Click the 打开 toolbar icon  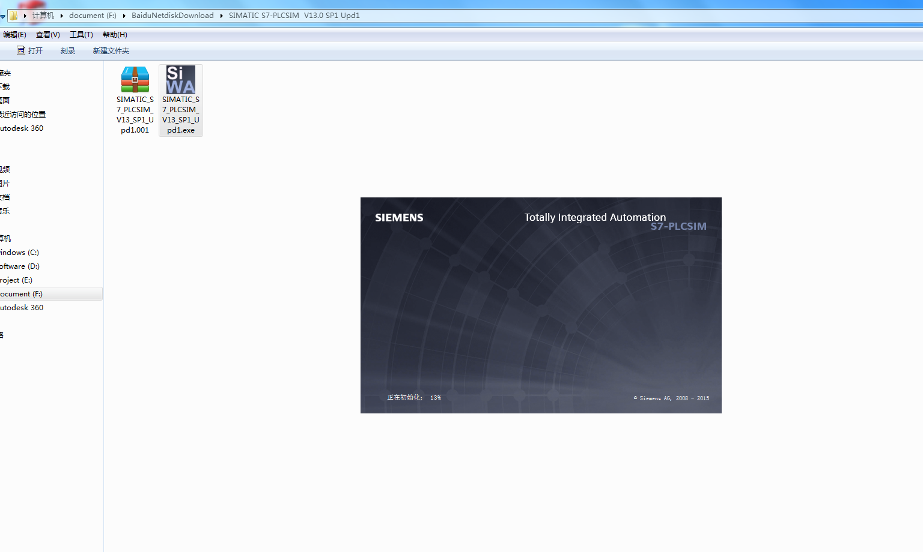[21, 51]
